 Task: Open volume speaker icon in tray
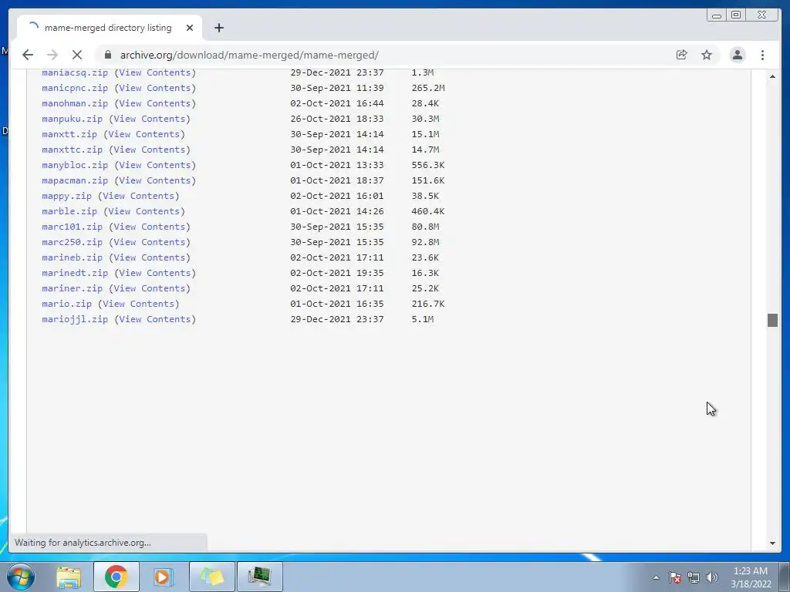pos(711,577)
